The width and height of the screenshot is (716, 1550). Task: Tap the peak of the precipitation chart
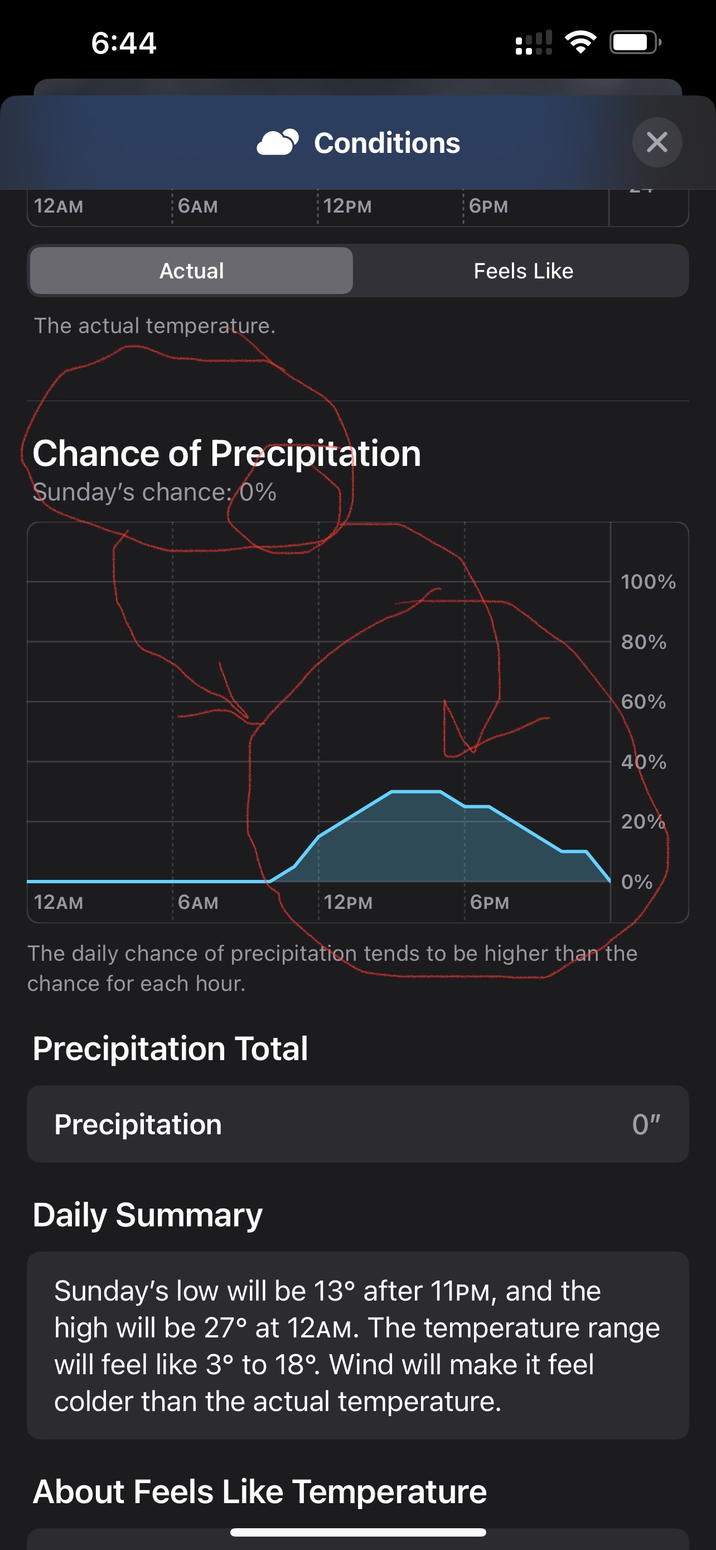pos(416,792)
